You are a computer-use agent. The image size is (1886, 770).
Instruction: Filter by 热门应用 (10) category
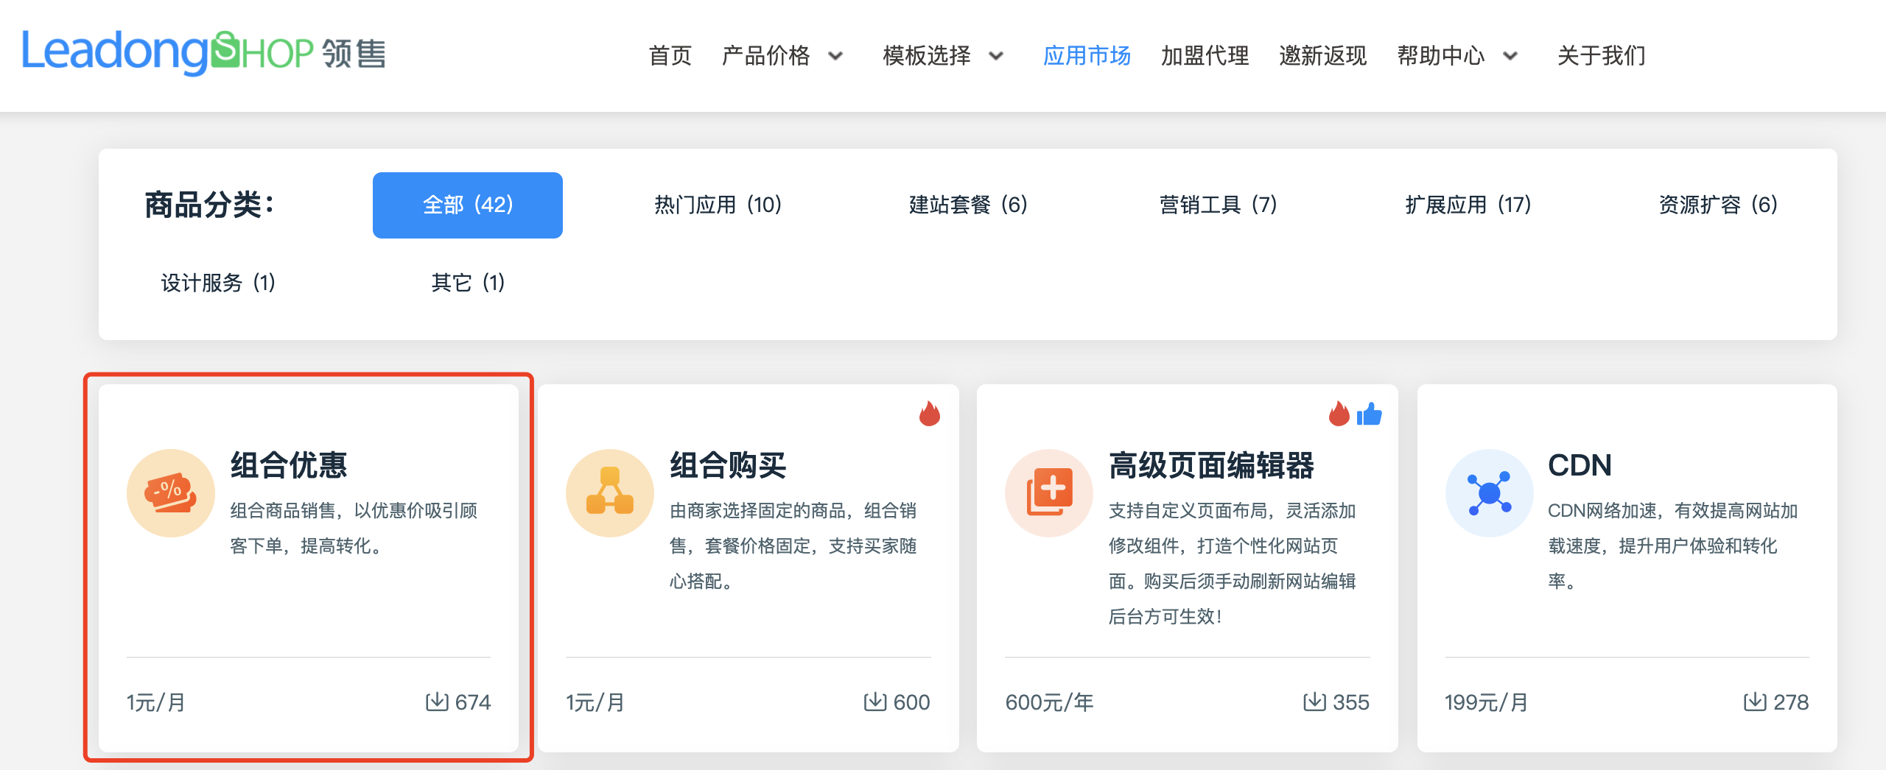718,205
